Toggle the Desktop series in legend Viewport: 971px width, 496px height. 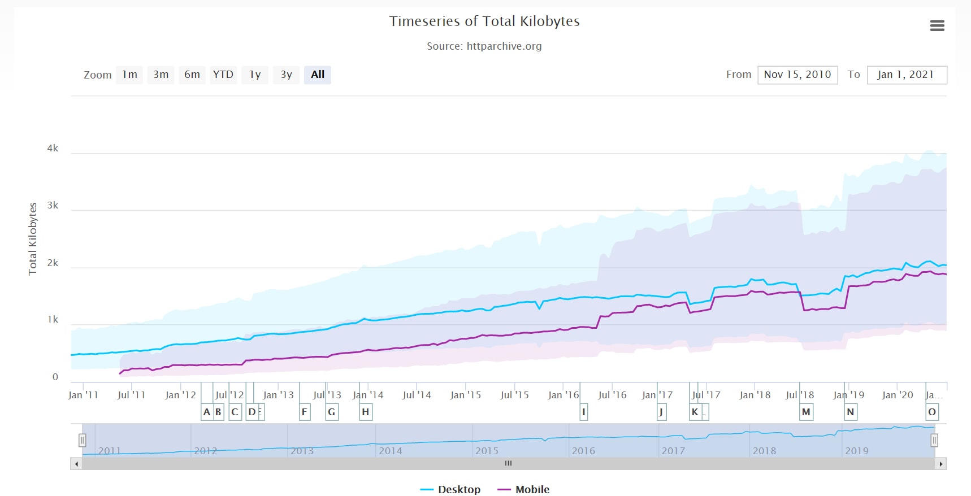tap(450, 489)
